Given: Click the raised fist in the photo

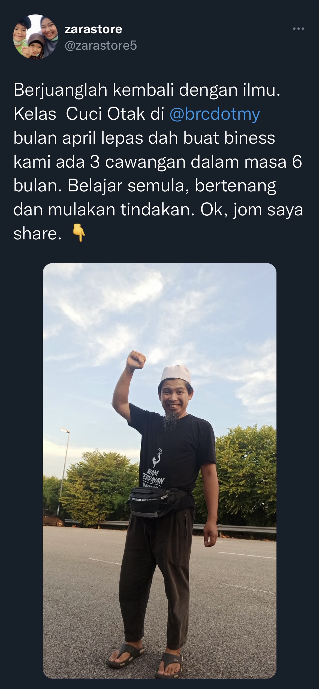Looking at the screenshot, I should tap(137, 360).
